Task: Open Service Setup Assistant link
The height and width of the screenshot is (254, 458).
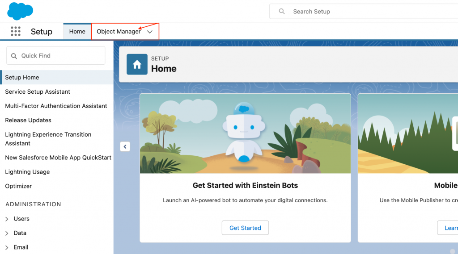Action: pos(38,92)
